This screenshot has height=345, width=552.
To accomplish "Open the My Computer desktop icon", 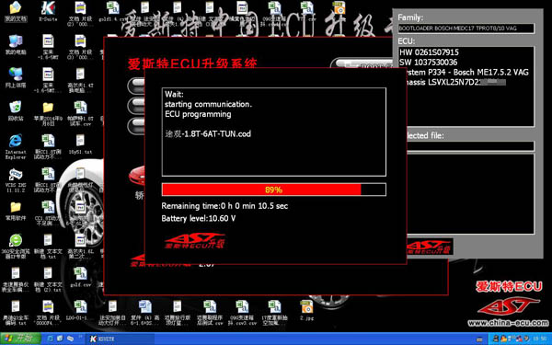I will [x=16, y=45].
